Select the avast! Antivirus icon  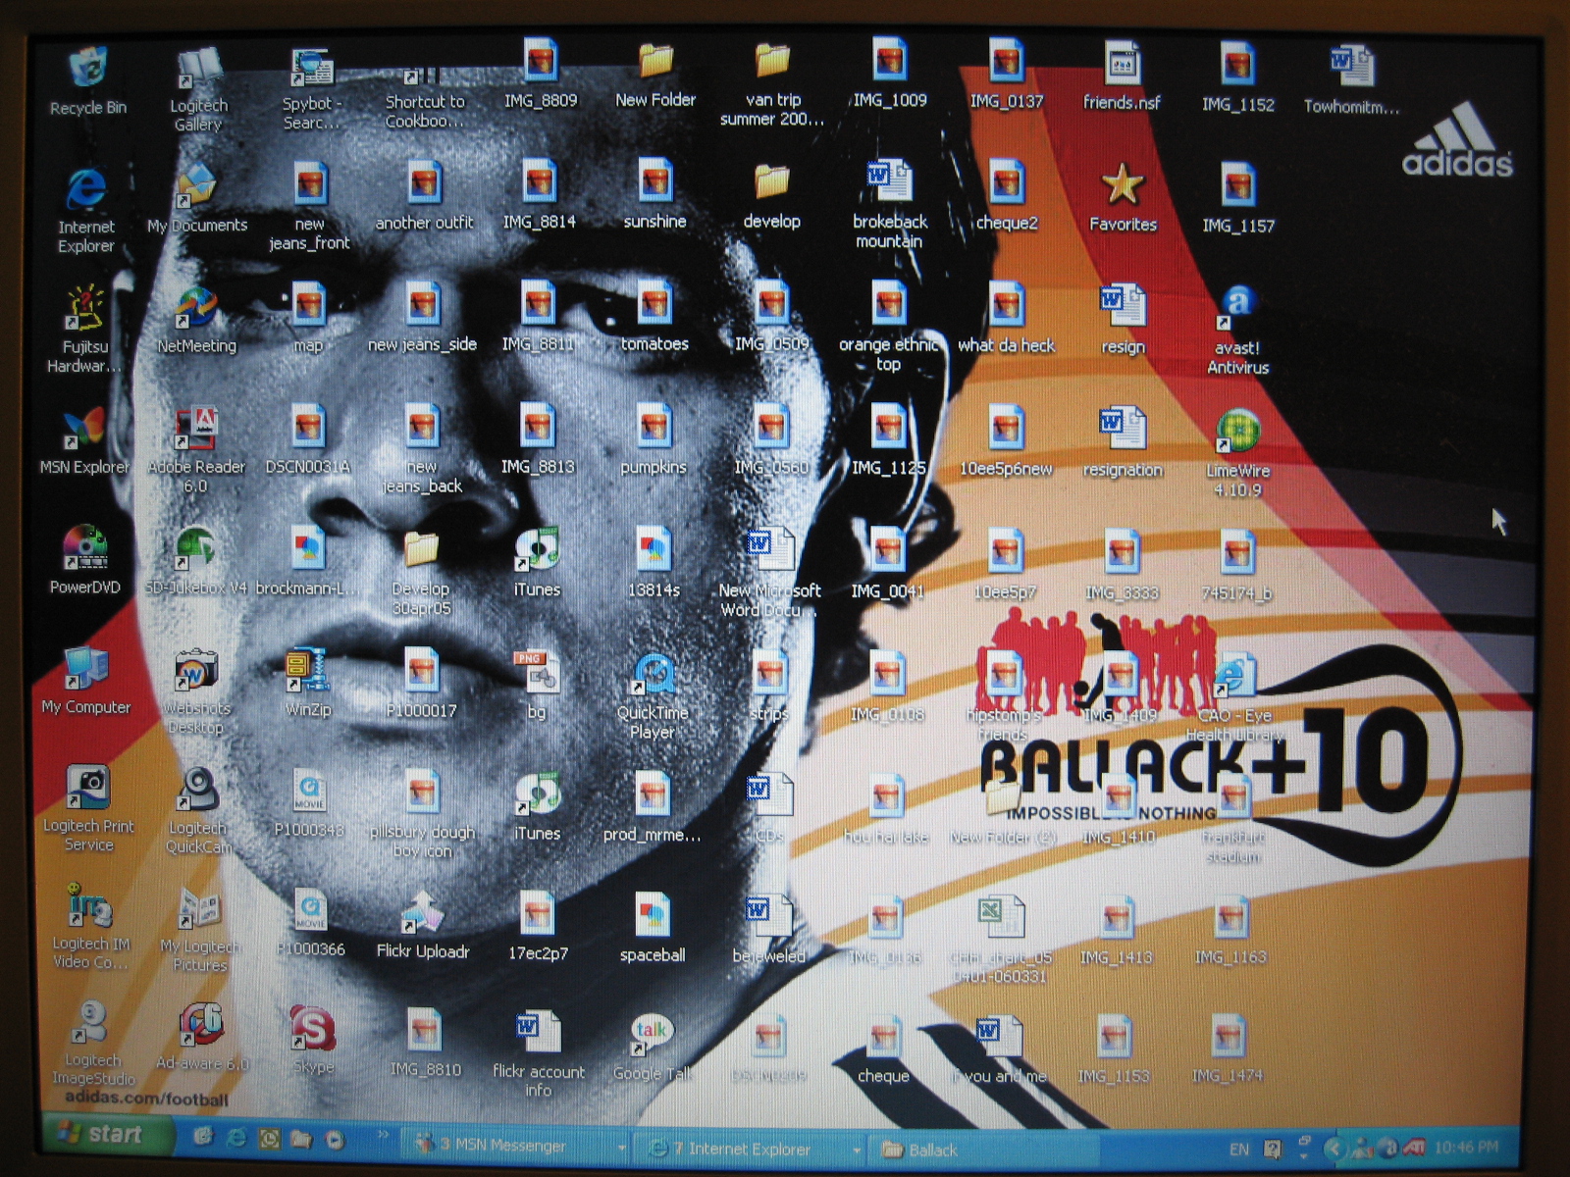[1237, 308]
